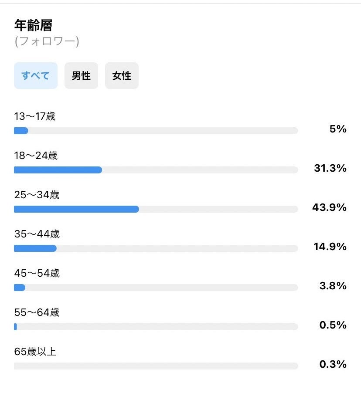Switch to the 女性 filter tab
This screenshot has width=361, height=400.
(122, 76)
